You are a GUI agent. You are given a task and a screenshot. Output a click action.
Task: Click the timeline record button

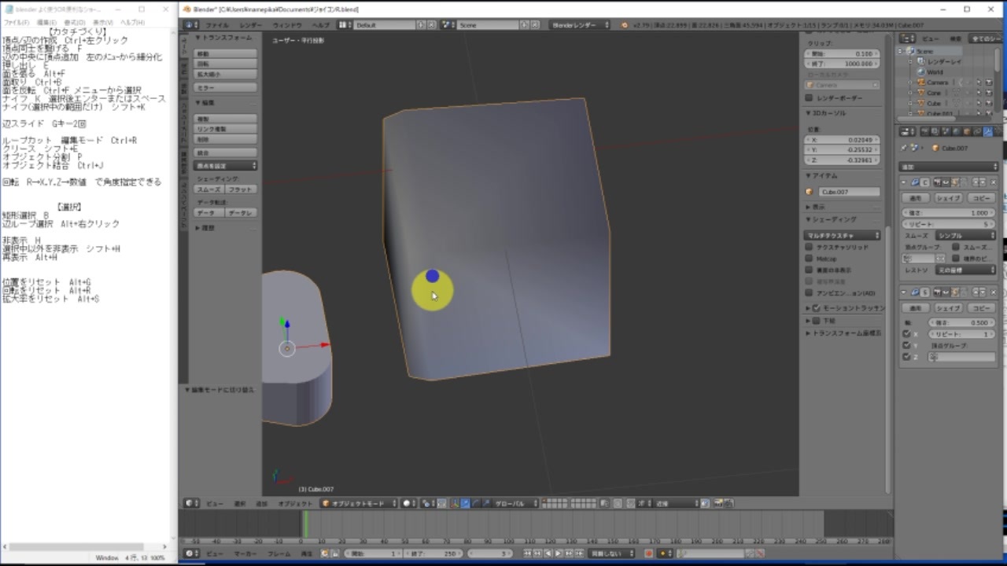click(649, 553)
